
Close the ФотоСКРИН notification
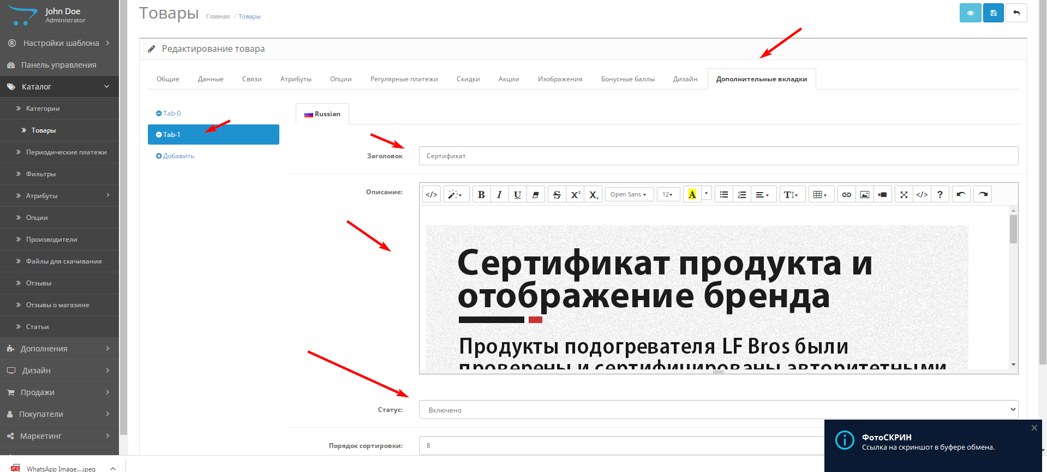click(x=1034, y=428)
